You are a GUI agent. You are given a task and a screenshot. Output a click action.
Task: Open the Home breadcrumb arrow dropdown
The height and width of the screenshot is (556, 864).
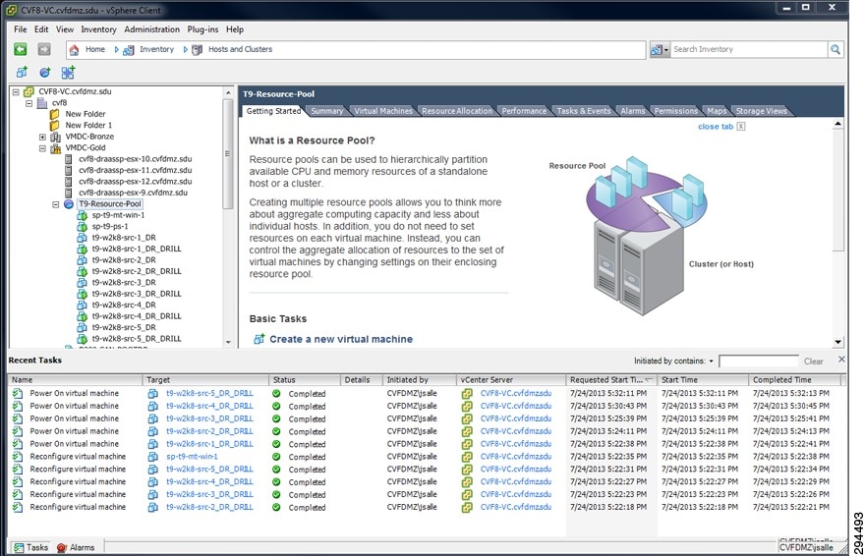pyautogui.click(x=116, y=49)
